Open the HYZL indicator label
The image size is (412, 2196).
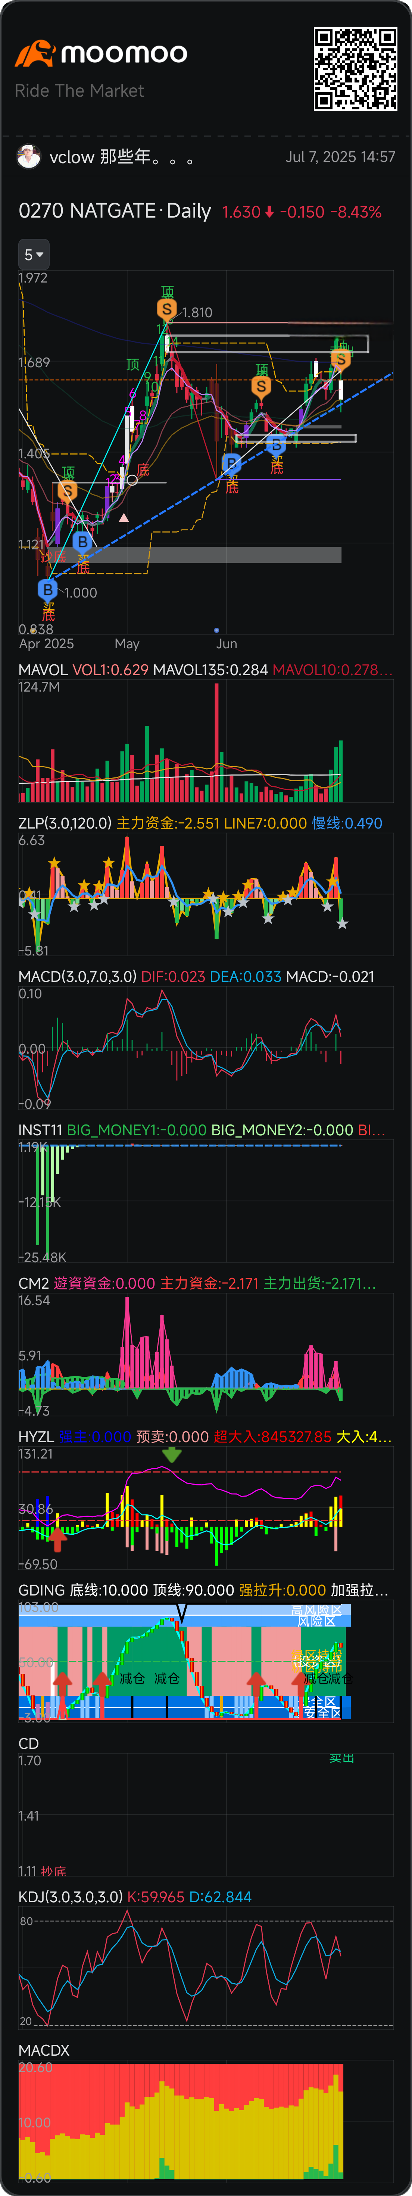(x=36, y=1437)
